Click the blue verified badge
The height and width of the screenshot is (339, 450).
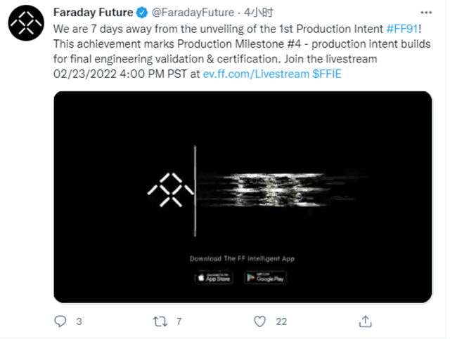point(141,13)
